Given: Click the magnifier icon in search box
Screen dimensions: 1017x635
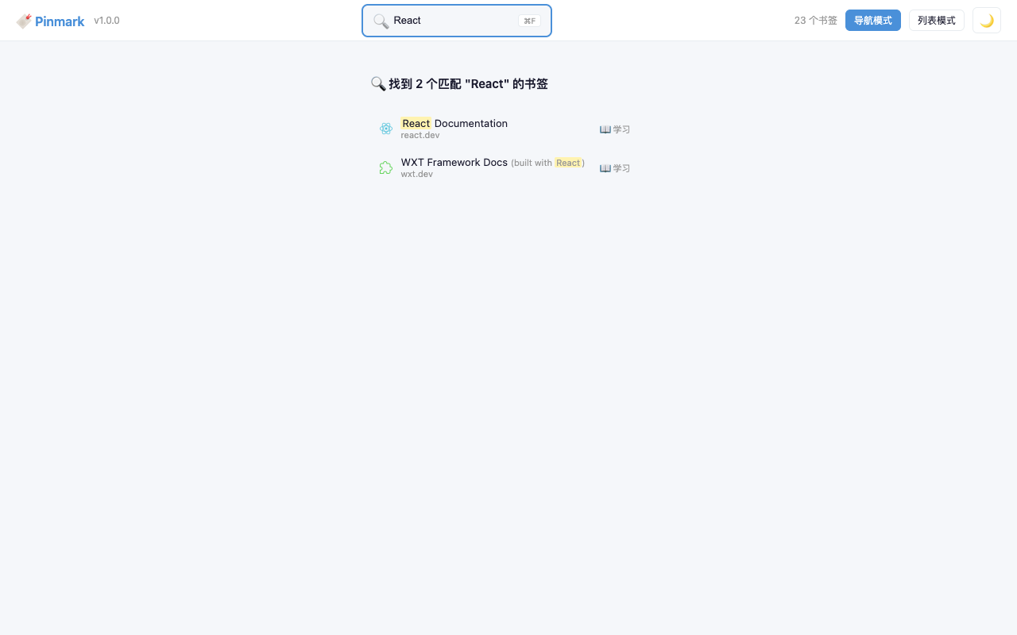Looking at the screenshot, I should tap(381, 21).
